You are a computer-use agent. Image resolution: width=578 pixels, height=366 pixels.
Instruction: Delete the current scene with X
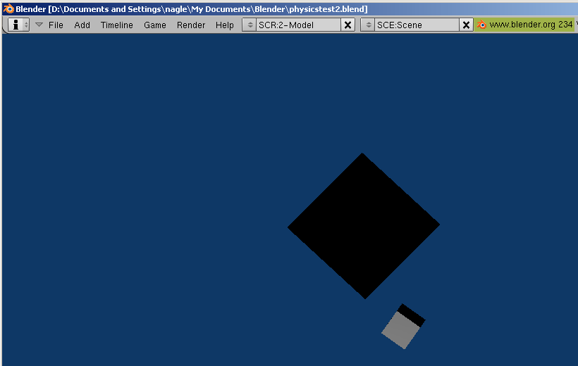pyautogui.click(x=466, y=25)
